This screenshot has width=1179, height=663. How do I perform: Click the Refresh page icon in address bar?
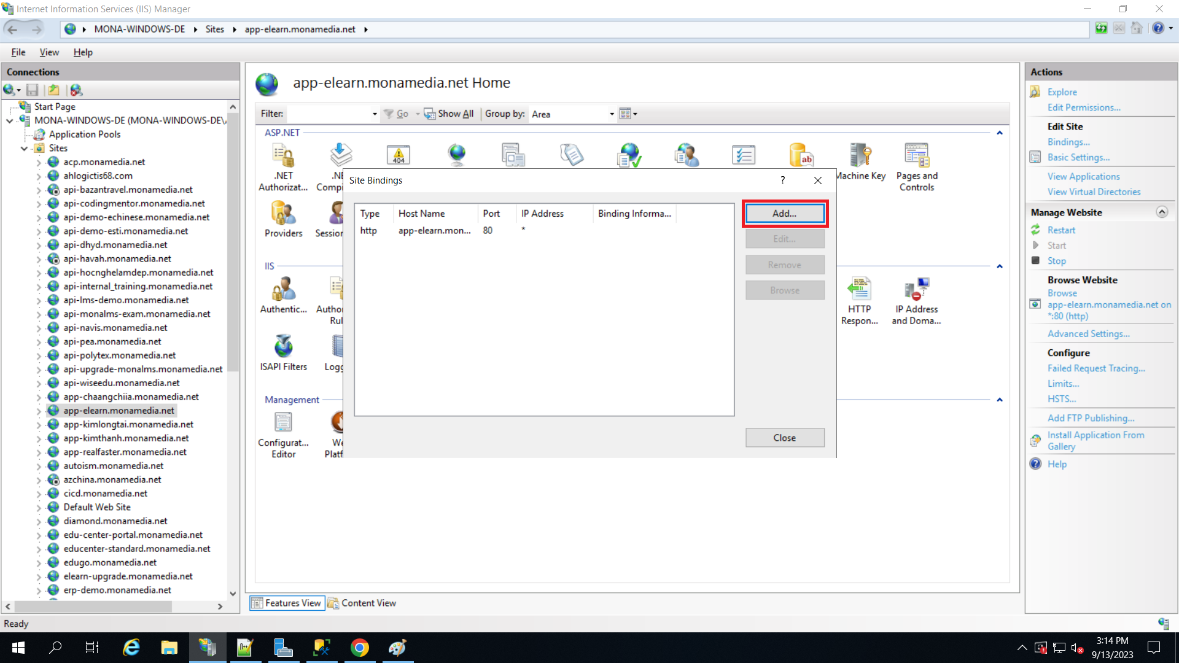click(1102, 28)
